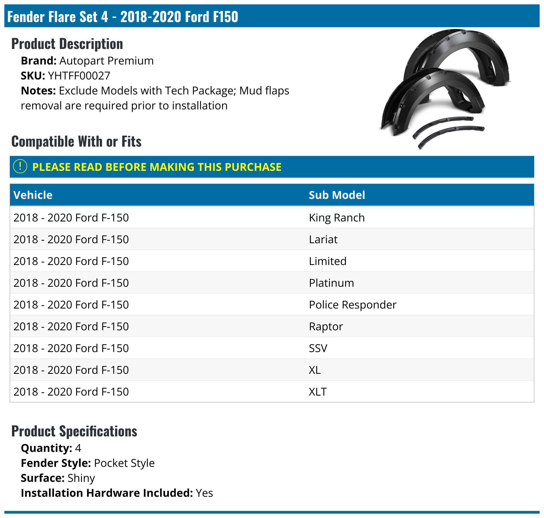Click the Vehicle column header
The image size is (544, 518).
click(33, 195)
